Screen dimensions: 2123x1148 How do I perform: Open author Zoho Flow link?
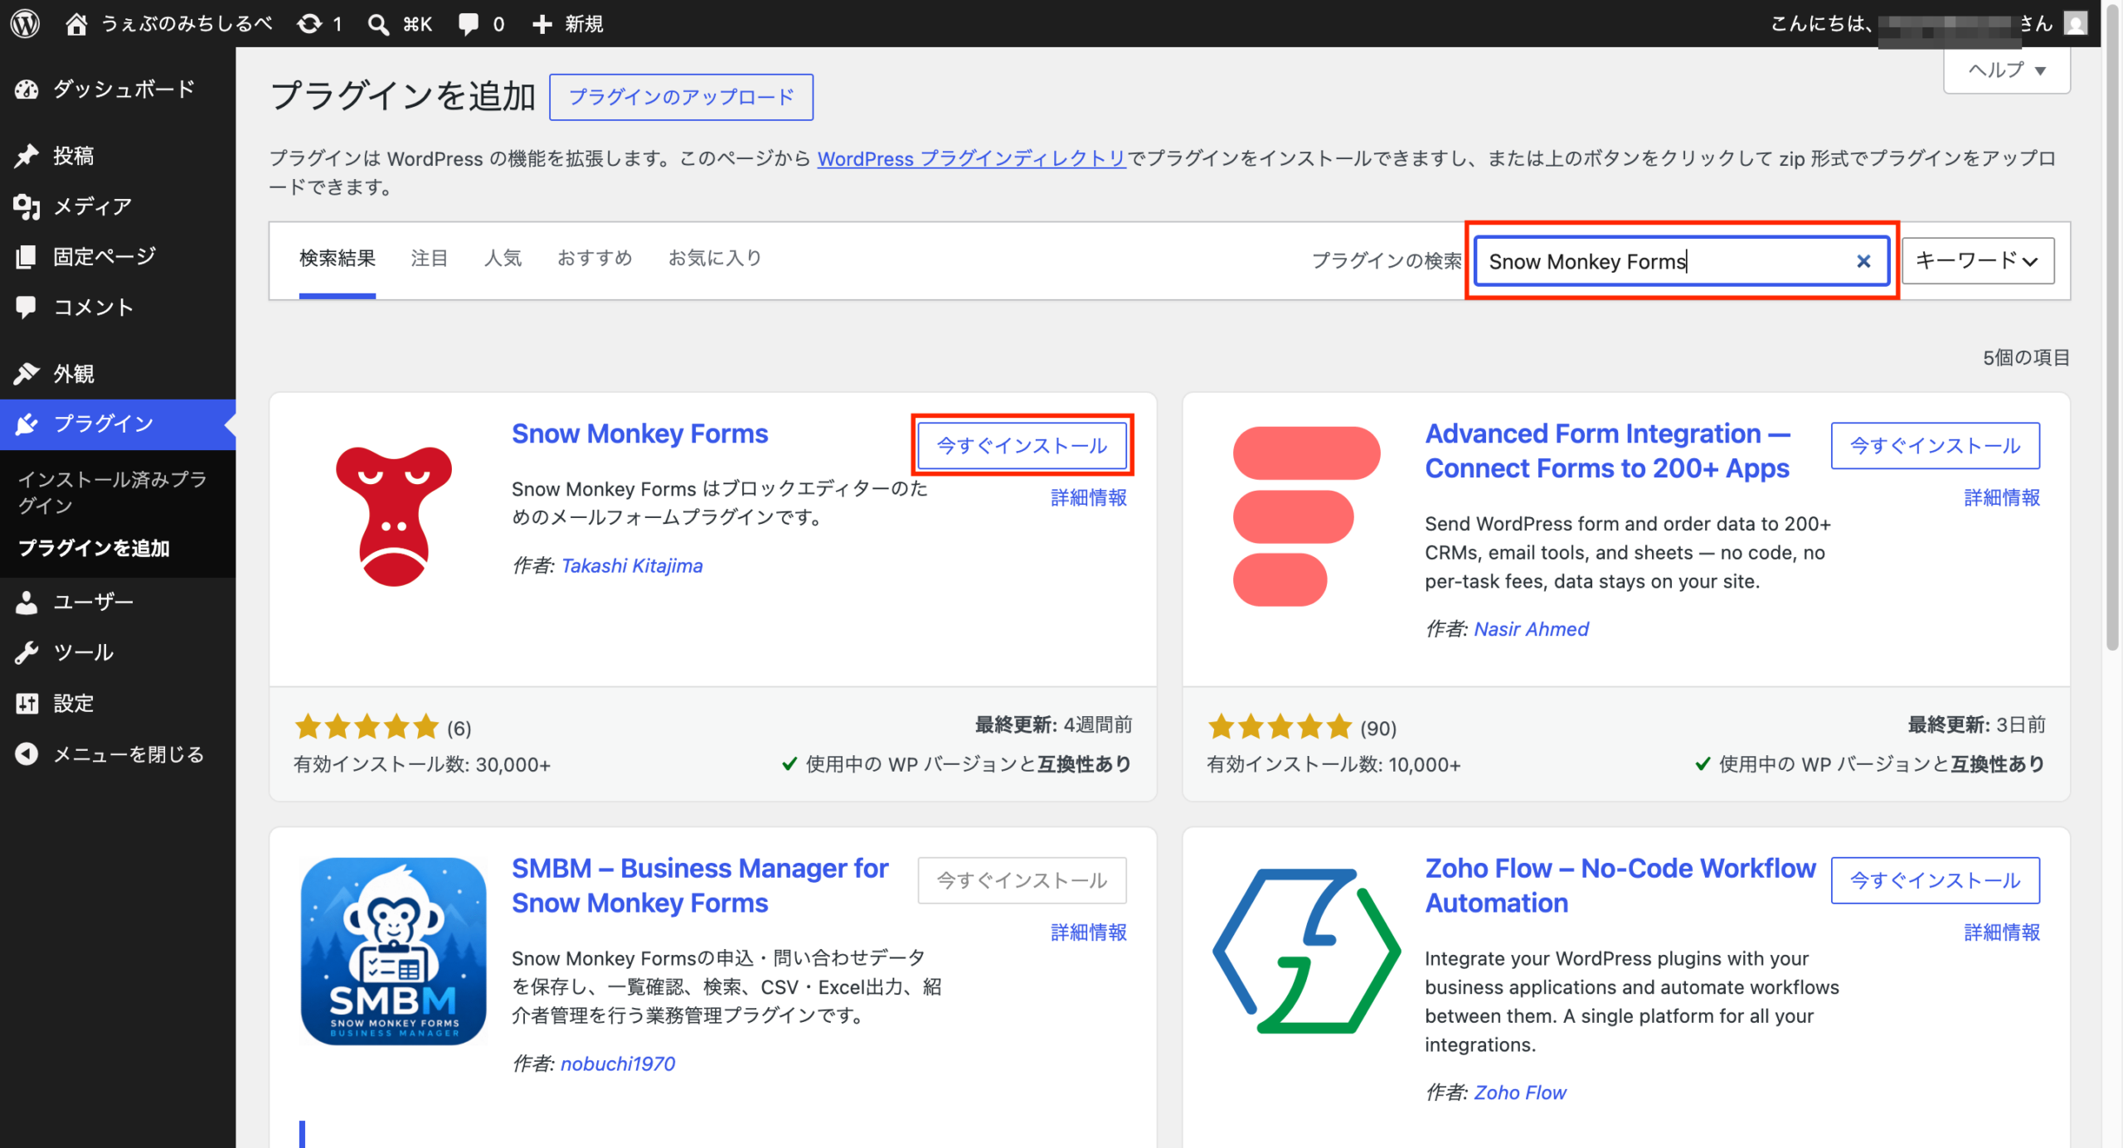(1519, 1093)
